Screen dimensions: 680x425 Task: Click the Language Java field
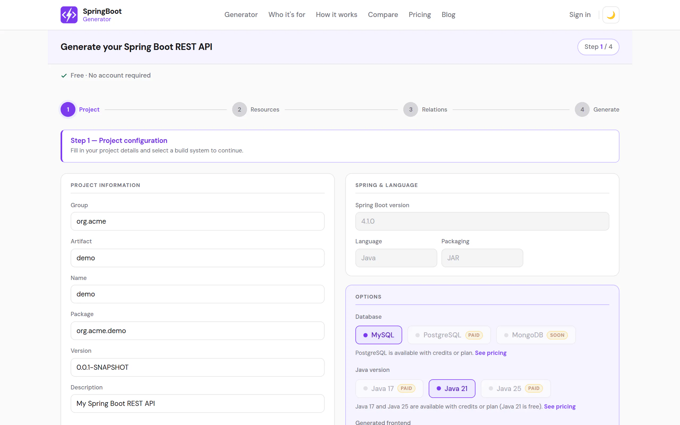click(396, 258)
